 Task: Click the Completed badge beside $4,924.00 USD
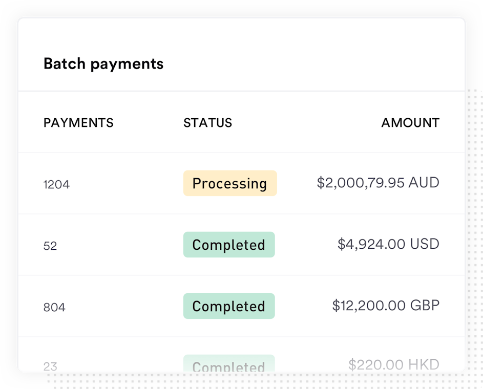point(229,245)
